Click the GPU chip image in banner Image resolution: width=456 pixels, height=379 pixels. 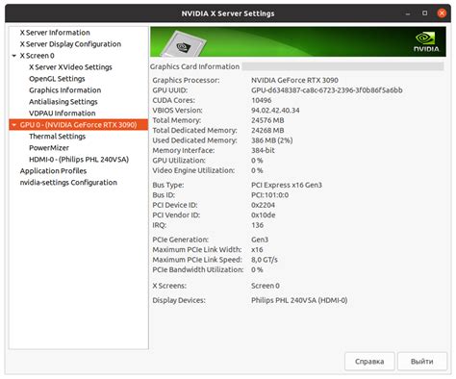tap(184, 44)
